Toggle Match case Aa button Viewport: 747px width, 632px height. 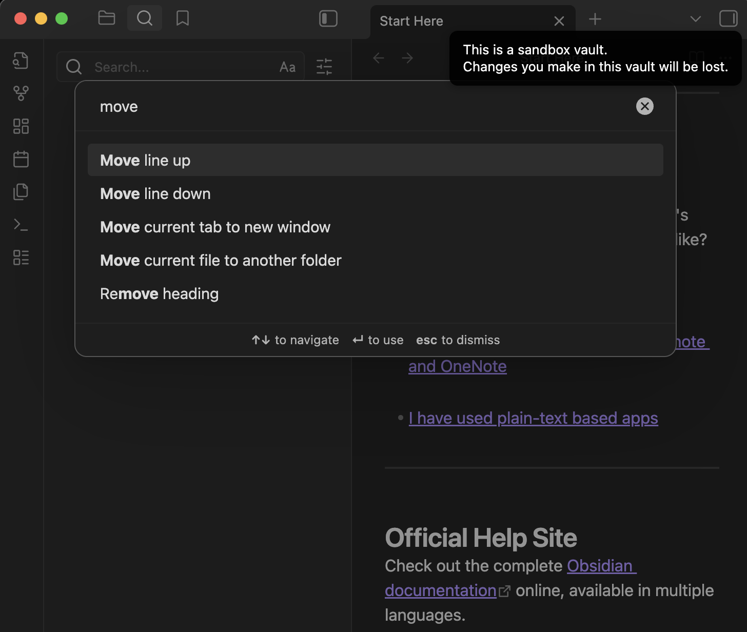click(x=287, y=67)
